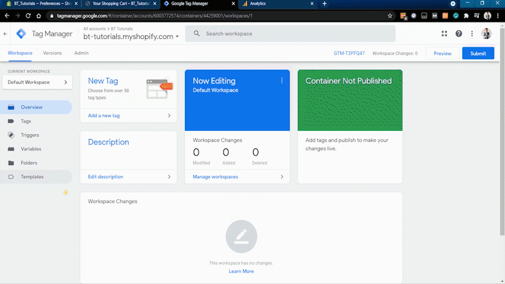Click the Submit button
Screen dimensions: 505x284
point(478,53)
